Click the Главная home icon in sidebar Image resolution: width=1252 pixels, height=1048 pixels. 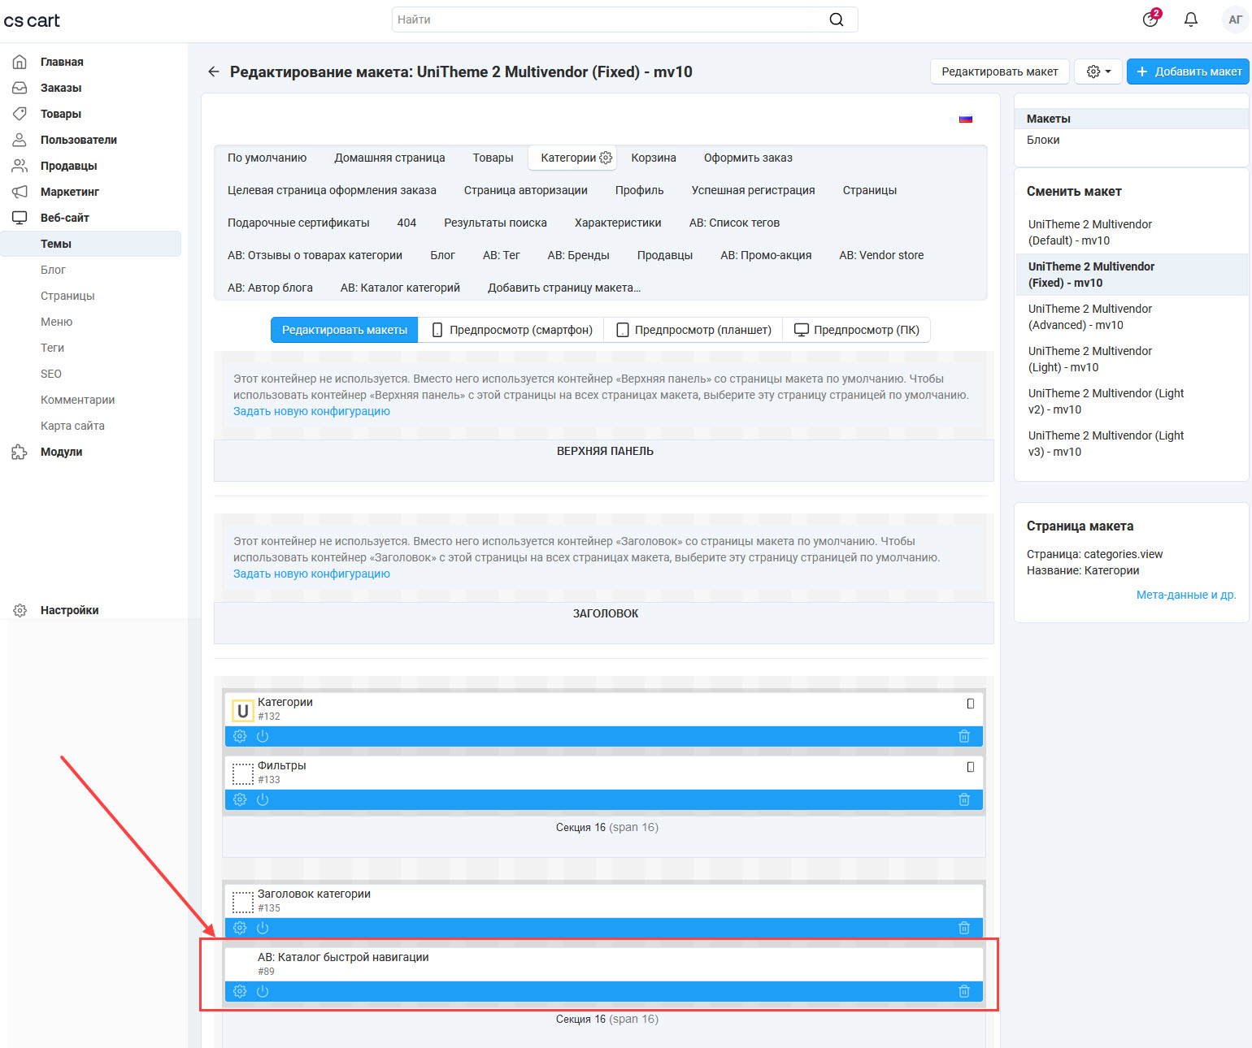coord(20,62)
